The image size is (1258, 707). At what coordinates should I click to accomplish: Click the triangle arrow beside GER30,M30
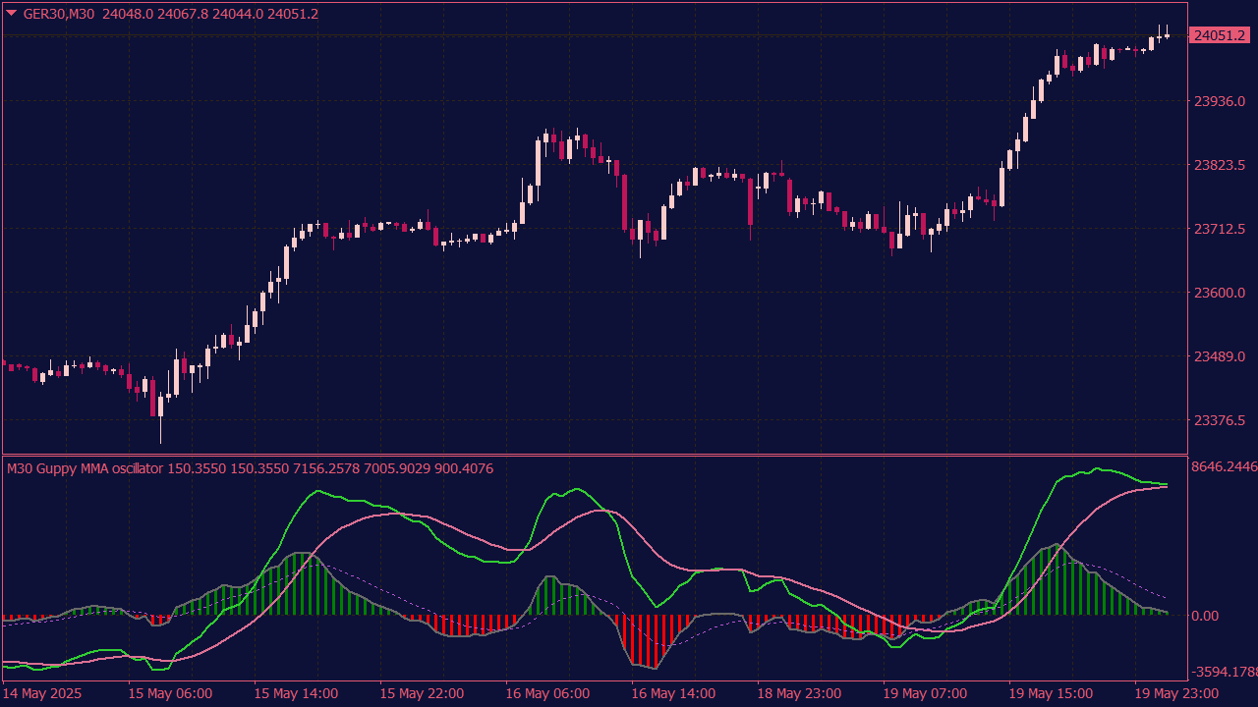[x=11, y=13]
